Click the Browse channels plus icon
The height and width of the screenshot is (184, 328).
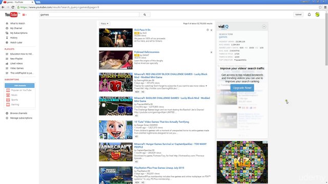tap(7, 113)
